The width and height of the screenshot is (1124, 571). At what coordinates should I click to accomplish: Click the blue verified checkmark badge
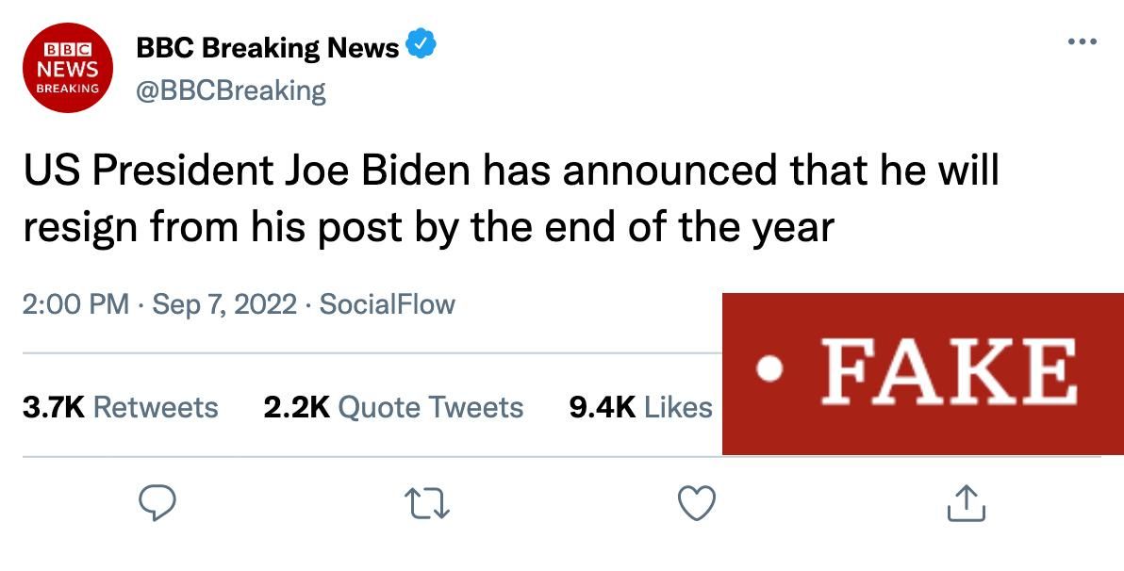[420, 46]
